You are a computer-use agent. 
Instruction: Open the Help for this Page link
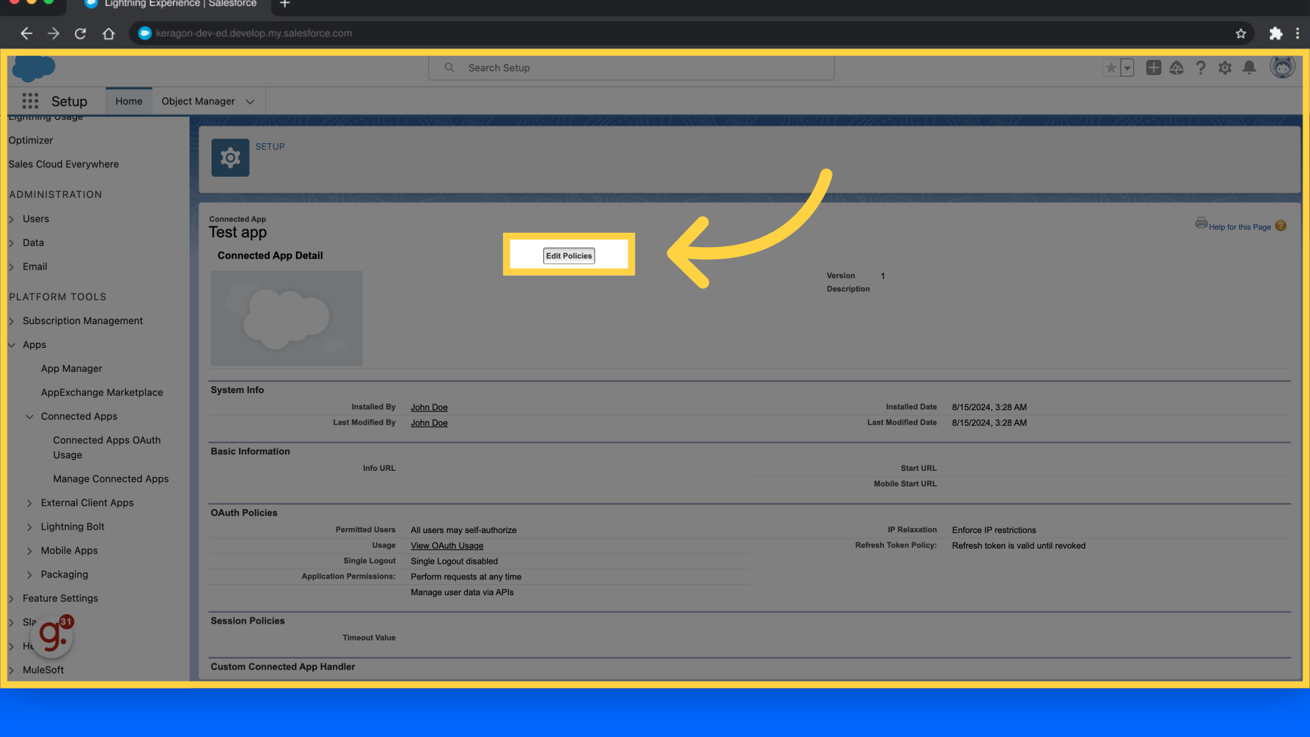pyautogui.click(x=1240, y=227)
